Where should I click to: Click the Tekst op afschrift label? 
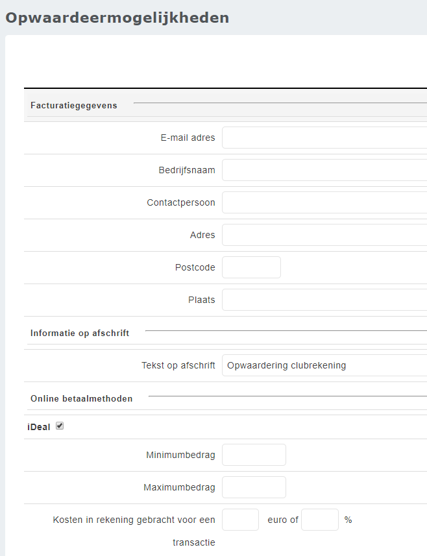point(178,365)
